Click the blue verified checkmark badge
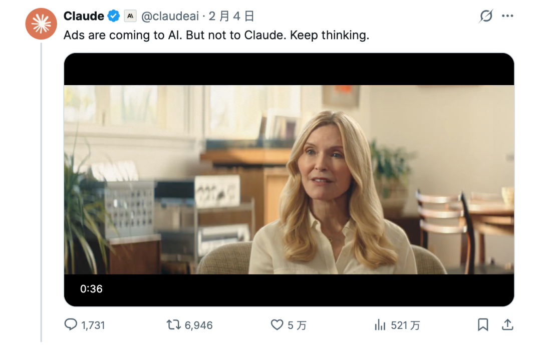Viewport: 541px width, 346px height. coord(114,16)
